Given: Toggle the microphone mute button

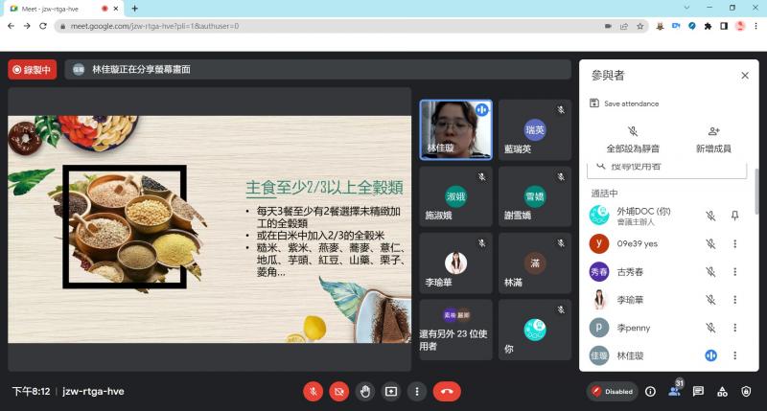Looking at the screenshot, I should 313,391.
